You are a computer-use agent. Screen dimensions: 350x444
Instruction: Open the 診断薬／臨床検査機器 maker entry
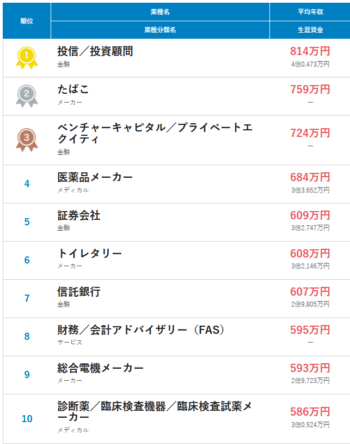click(155, 412)
